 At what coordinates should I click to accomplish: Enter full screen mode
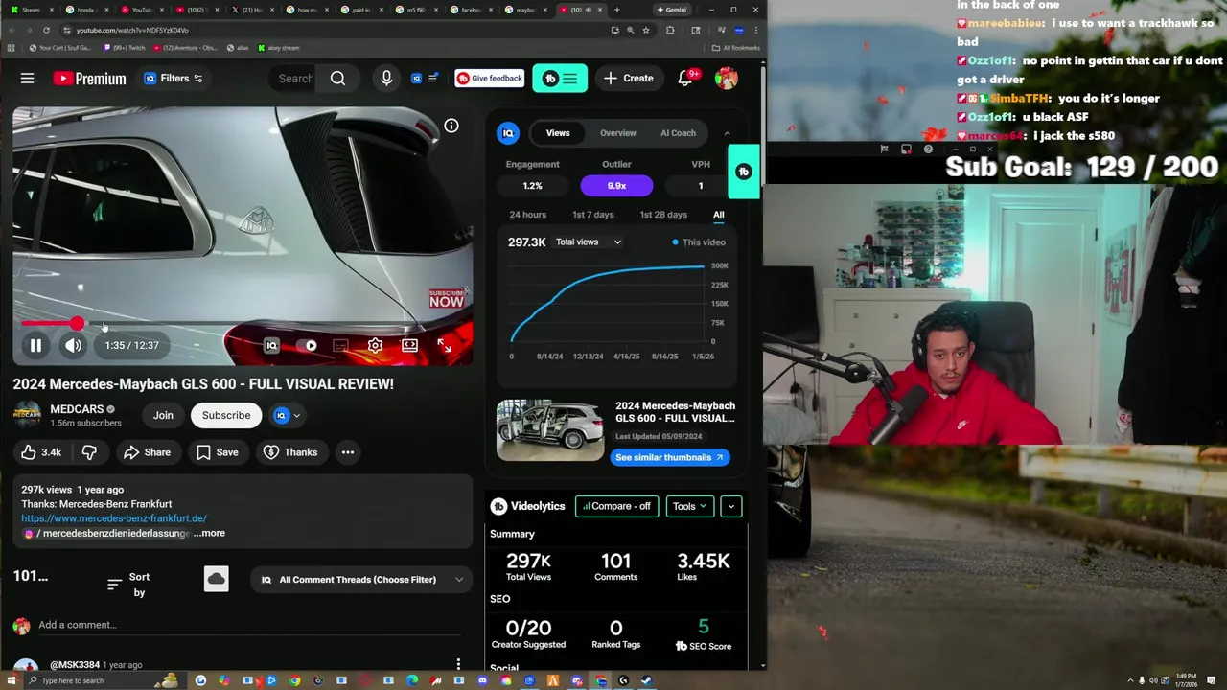(444, 345)
